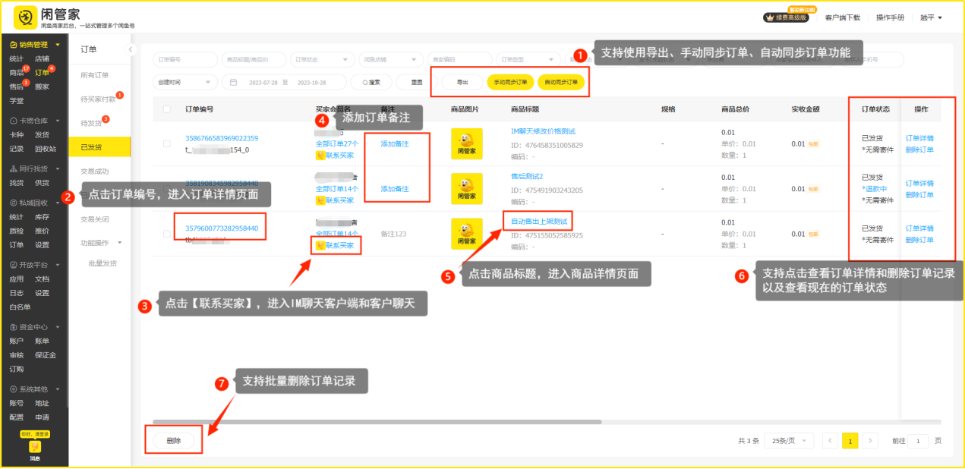
Task: Click the first order's product image
Action: click(x=466, y=143)
